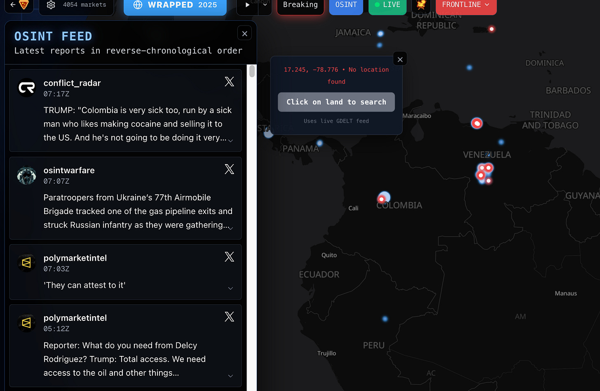Open the FRONTLINE dropdown
600x391 pixels.
(466, 5)
